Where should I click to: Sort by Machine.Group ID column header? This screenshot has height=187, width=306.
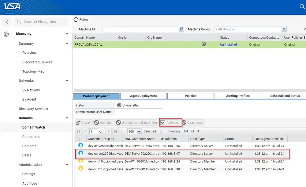(x=101, y=139)
